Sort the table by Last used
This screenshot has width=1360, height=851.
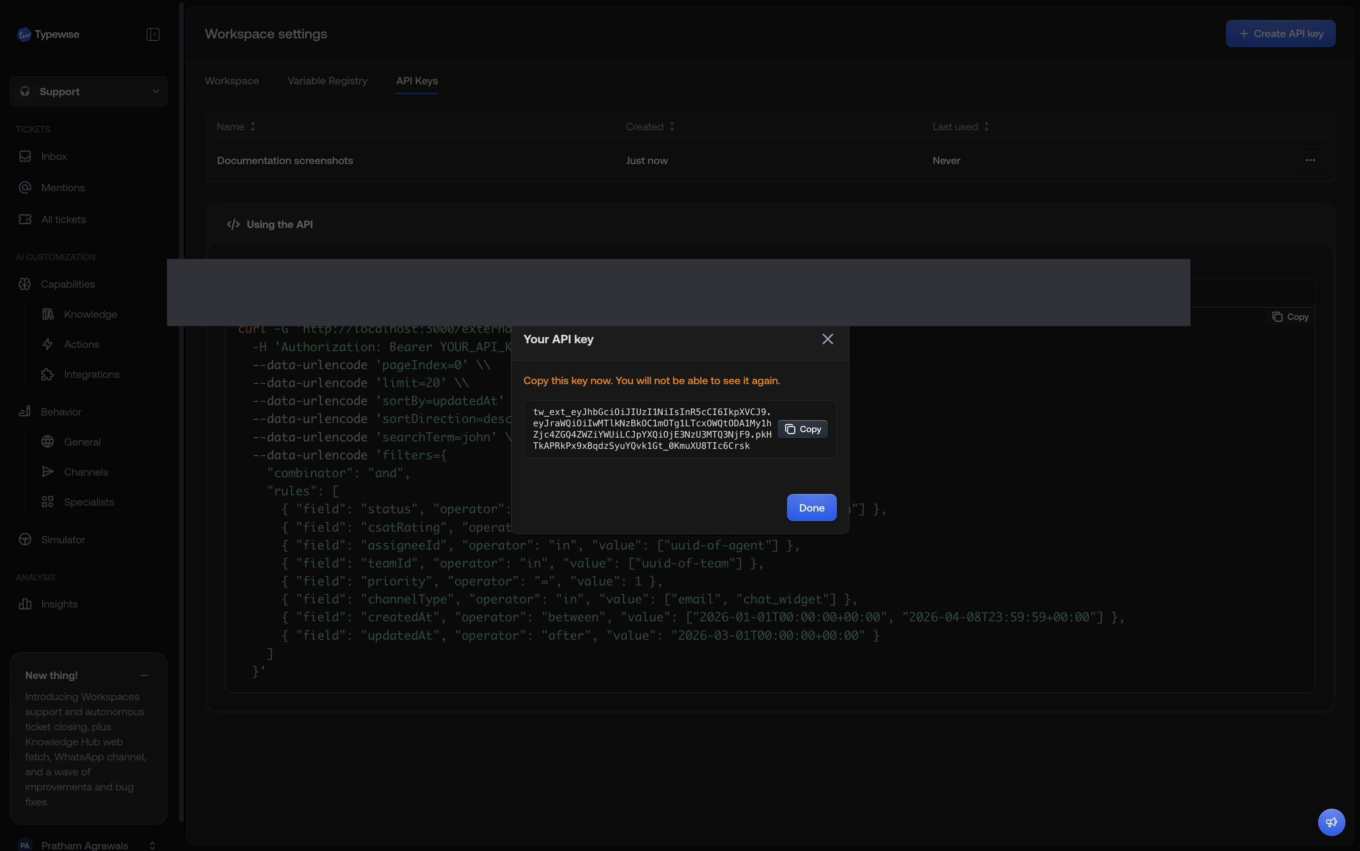(x=960, y=127)
